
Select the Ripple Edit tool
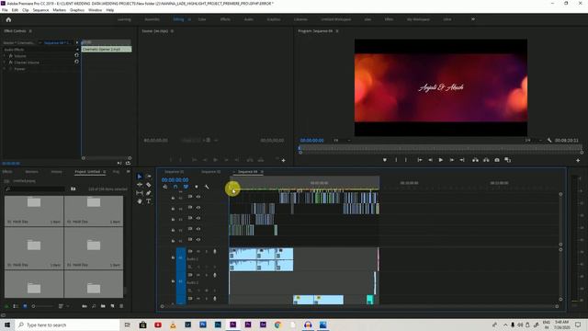[140, 185]
